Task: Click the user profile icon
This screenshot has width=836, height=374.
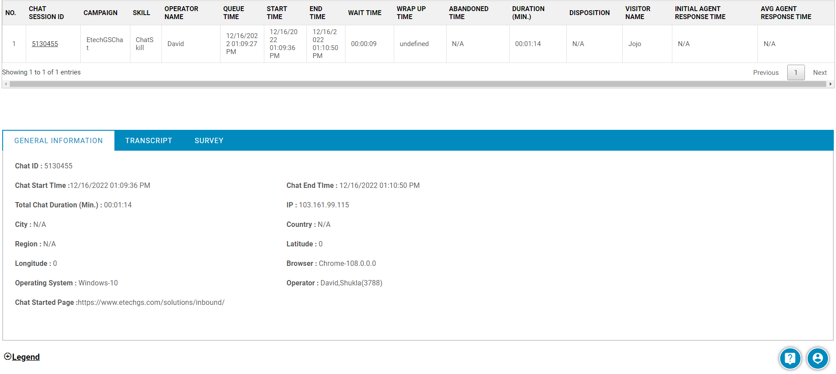Action: coord(817,358)
